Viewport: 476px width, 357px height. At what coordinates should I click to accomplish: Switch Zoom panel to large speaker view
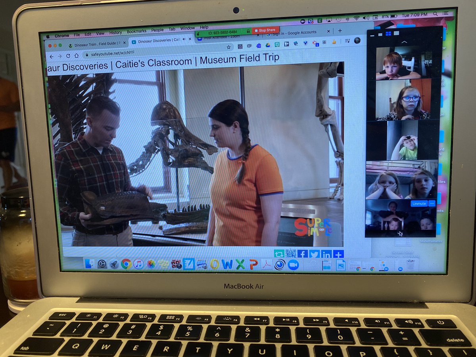click(397, 34)
